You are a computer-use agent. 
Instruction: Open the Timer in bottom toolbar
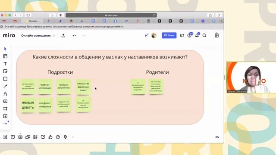point(58,137)
